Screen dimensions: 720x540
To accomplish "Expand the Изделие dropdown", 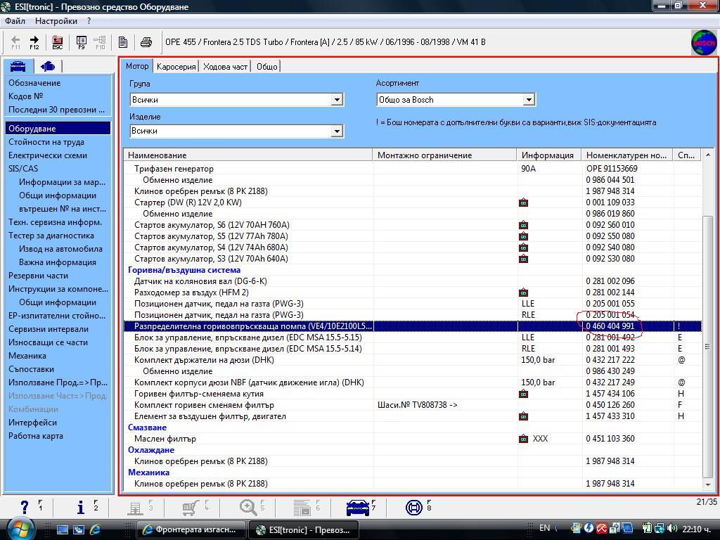I will 336,131.
